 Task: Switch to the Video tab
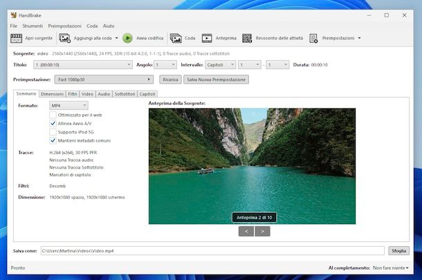click(x=87, y=94)
